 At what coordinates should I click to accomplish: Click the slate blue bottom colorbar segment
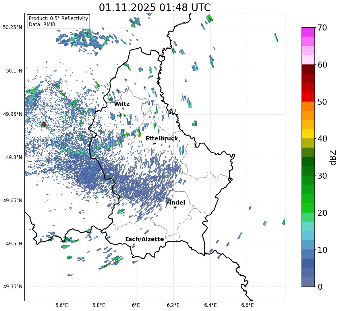tap(308, 282)
